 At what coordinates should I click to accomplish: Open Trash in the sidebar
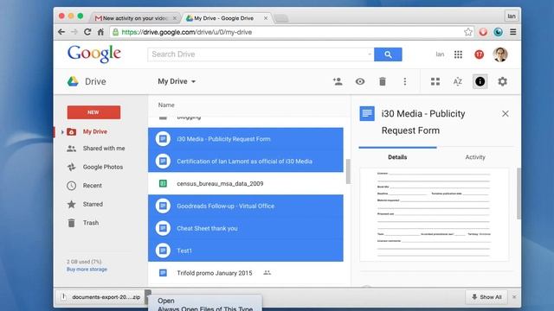tap(90, 223)
